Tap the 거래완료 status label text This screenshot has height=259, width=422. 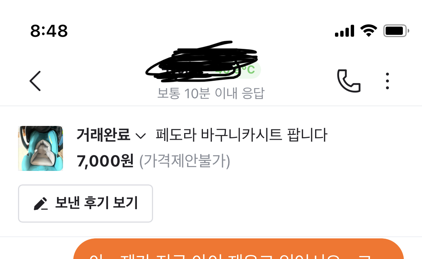coord(104,135)
